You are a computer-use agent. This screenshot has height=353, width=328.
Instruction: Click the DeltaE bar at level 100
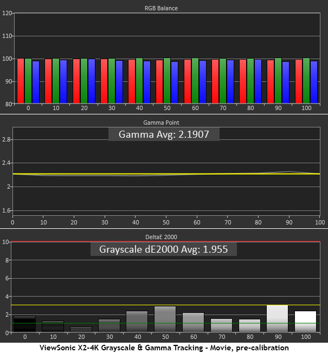pos(305,321)
